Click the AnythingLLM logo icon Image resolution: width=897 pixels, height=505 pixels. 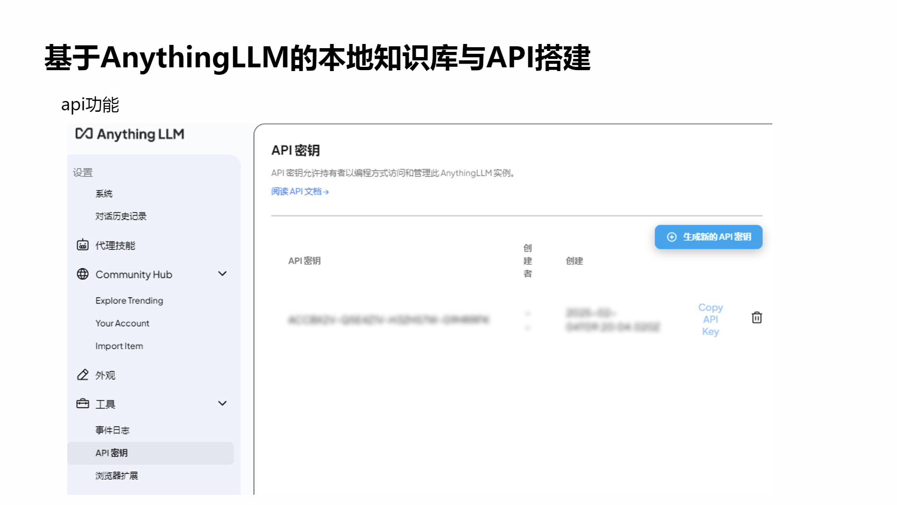pos(84,134)
